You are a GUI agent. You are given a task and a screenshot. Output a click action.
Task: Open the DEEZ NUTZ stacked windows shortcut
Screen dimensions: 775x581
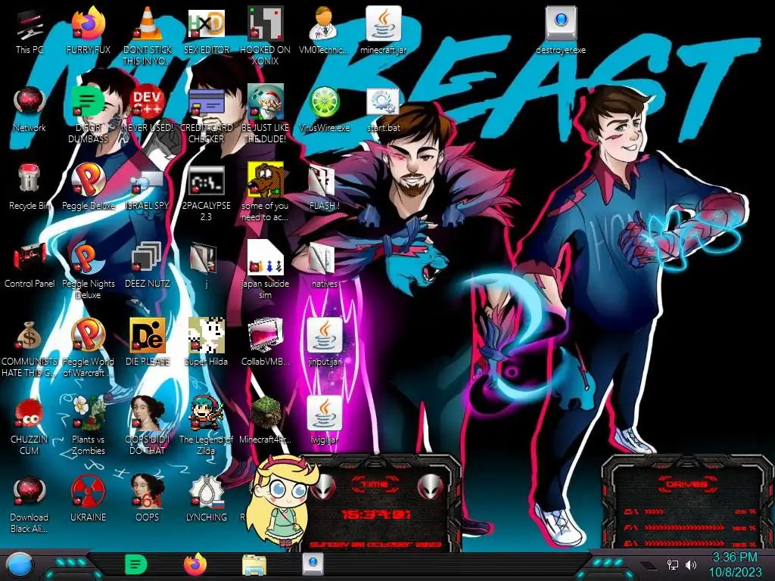pyautogui.click(x=147, y=264)
